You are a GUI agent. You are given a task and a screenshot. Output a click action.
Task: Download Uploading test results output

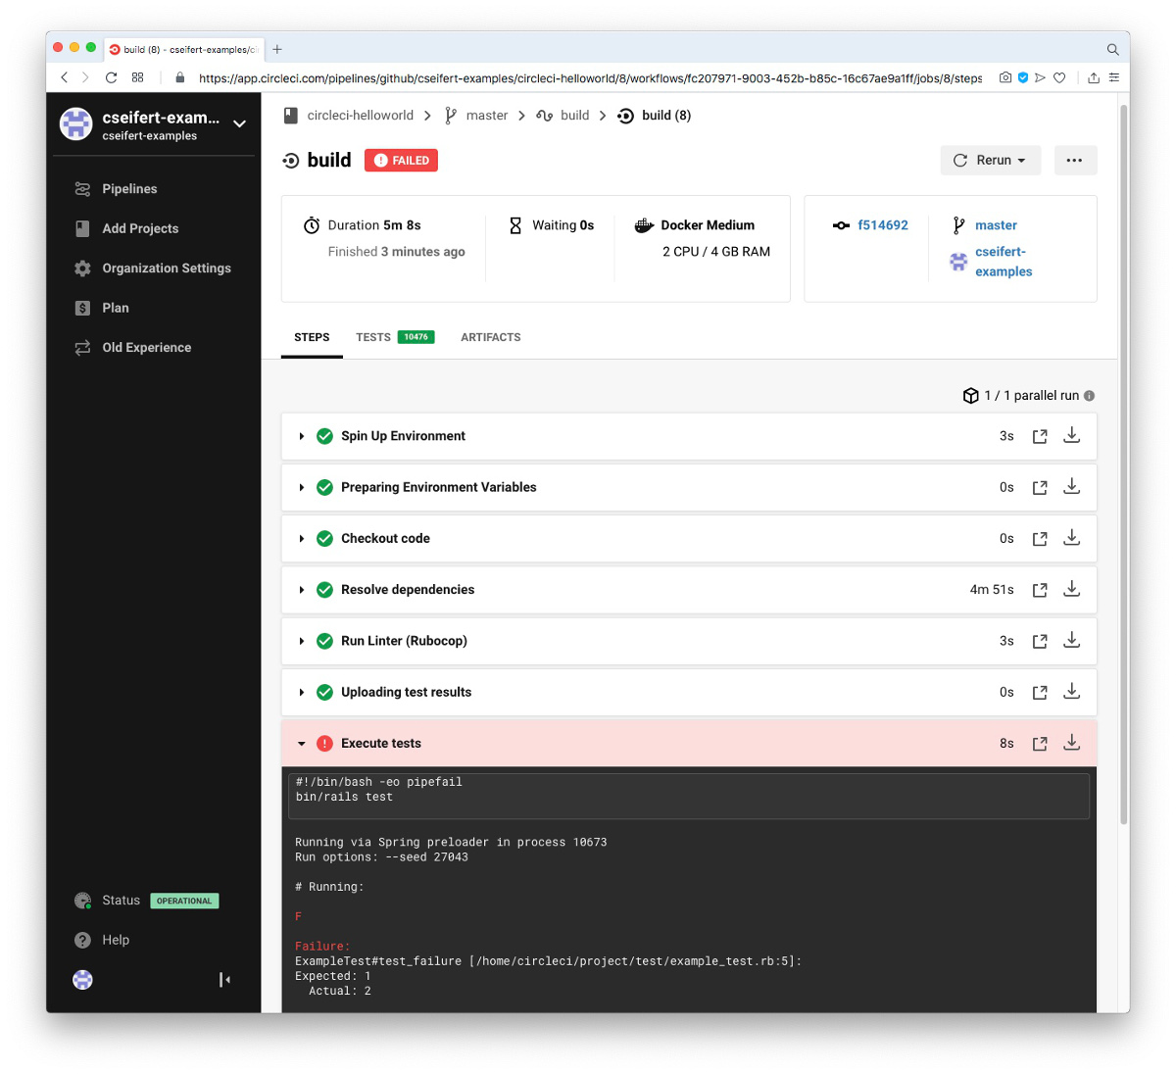click(x=1072, y=691)
